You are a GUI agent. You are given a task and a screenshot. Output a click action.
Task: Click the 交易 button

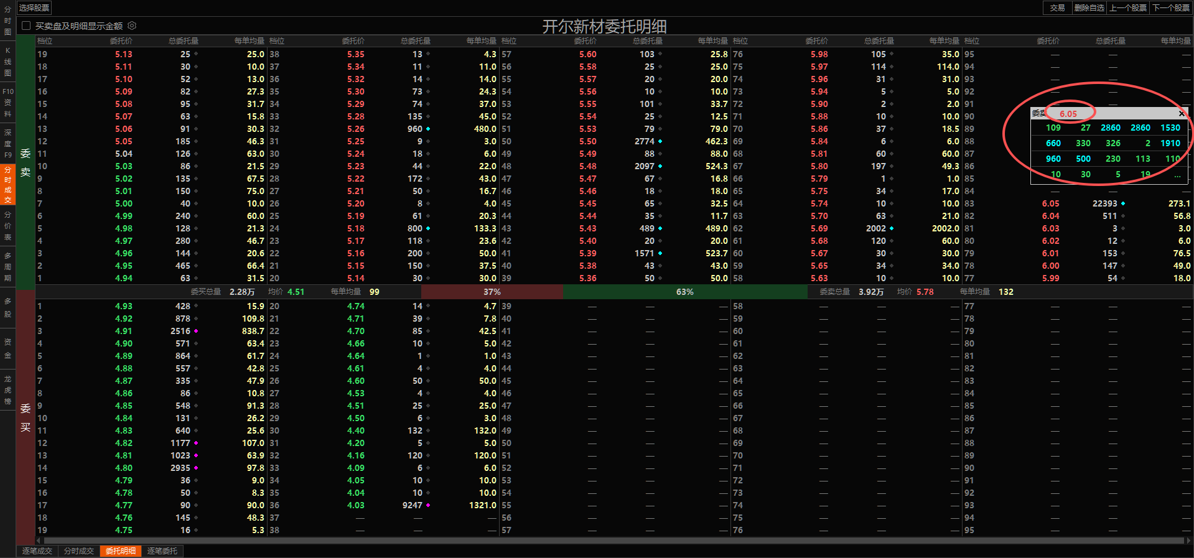tap(1057, 7)
